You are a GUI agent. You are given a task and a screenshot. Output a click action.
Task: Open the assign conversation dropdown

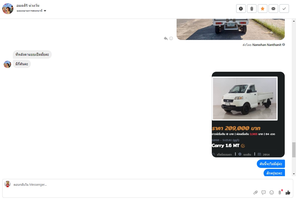[x=31, y=11]
